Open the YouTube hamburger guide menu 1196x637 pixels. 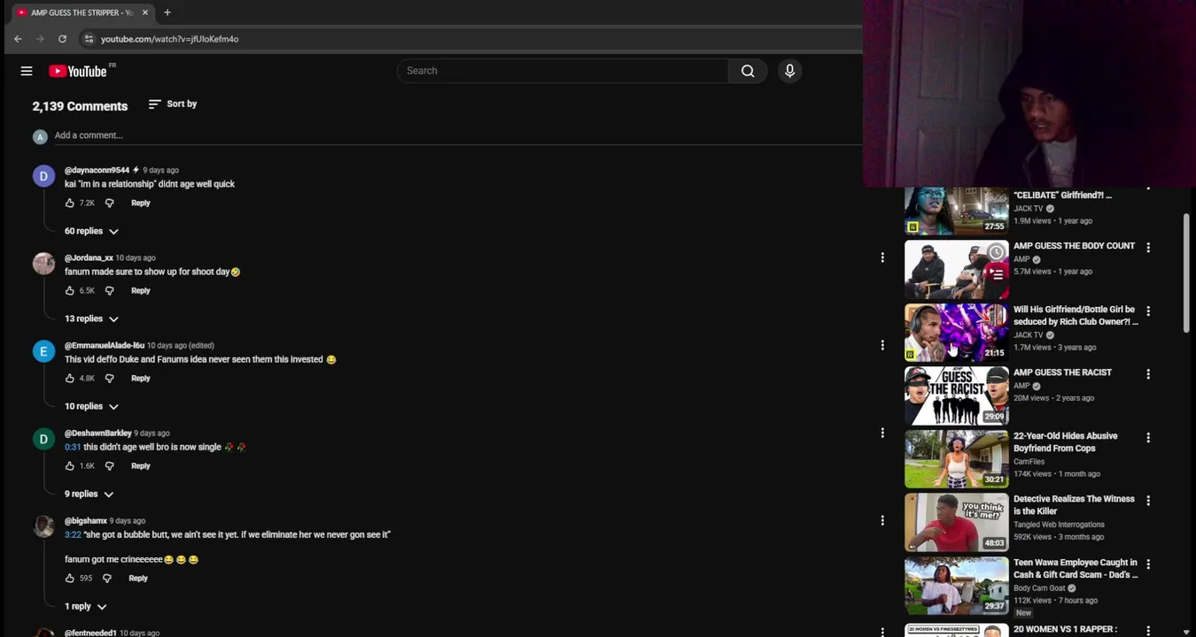click(27, 71)
